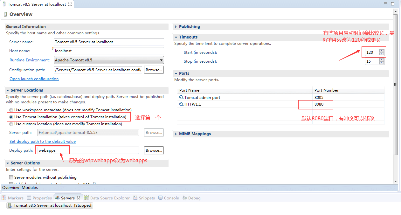401x215 pixels.
Task: Click the scrollbar up arrow in editor
Action: (x=396, y=12)
